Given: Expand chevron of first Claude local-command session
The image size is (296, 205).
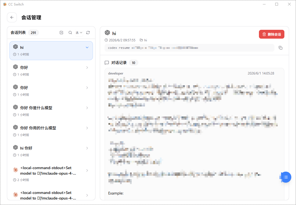Looking at the screenshot, I should tap(87, 171).
